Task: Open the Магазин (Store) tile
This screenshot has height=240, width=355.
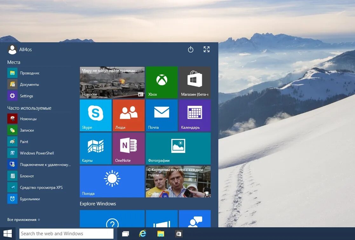Action: coord(195,82)
